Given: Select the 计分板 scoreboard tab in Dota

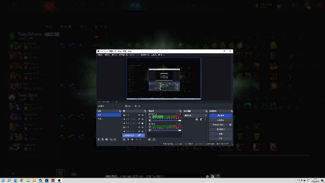Looking at the screenshot, I should click(x=66, y=27).
